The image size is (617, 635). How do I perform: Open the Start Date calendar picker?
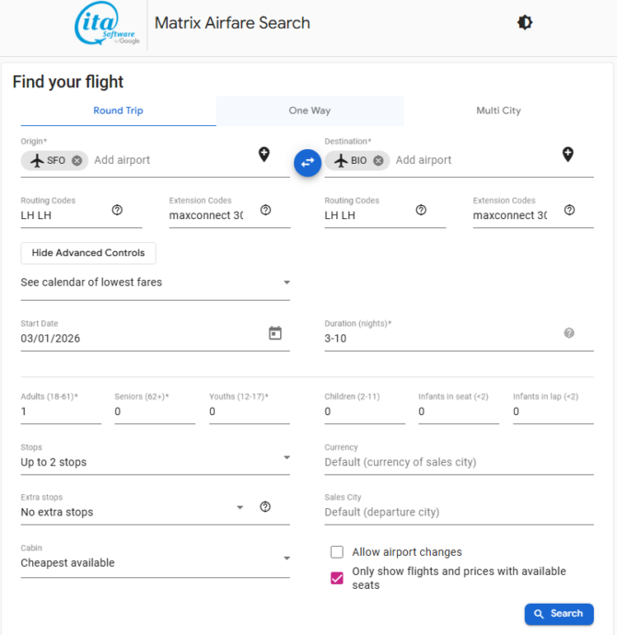274,333
